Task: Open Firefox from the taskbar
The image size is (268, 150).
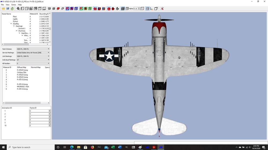Action: coord(92,147)
